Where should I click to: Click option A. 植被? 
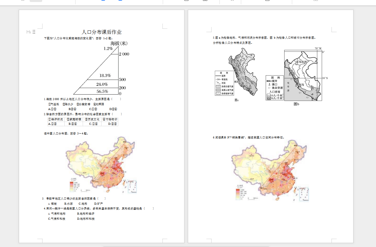coord(52,204)
